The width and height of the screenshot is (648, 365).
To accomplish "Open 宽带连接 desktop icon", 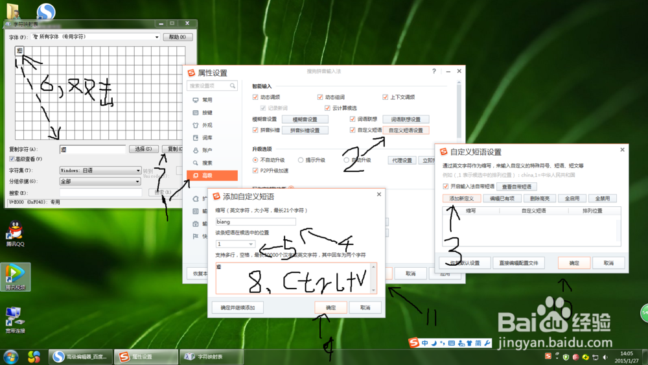I will point(16,320).
